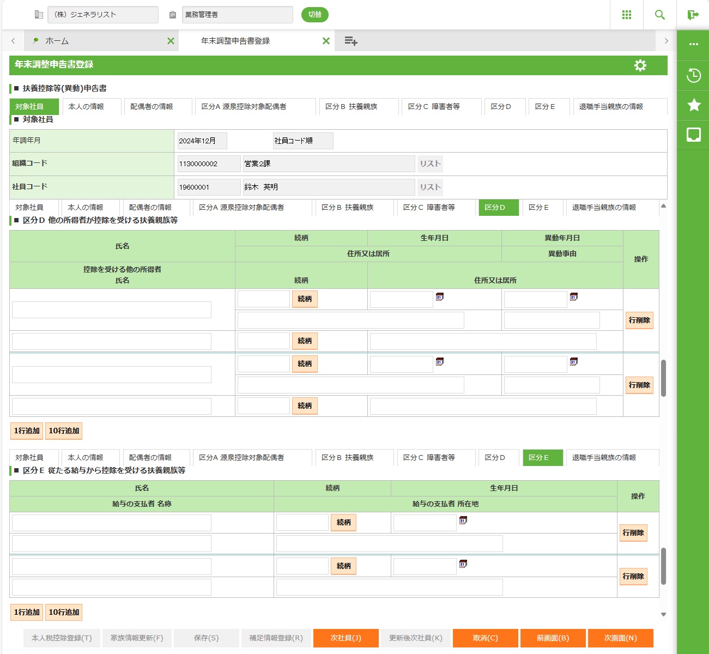Click the favorites star icon
Image resolution: width=709 pixels, height=654 pixels.
coord(693,105)
